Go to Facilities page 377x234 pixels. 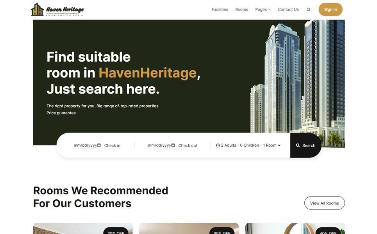pos(220,10)
